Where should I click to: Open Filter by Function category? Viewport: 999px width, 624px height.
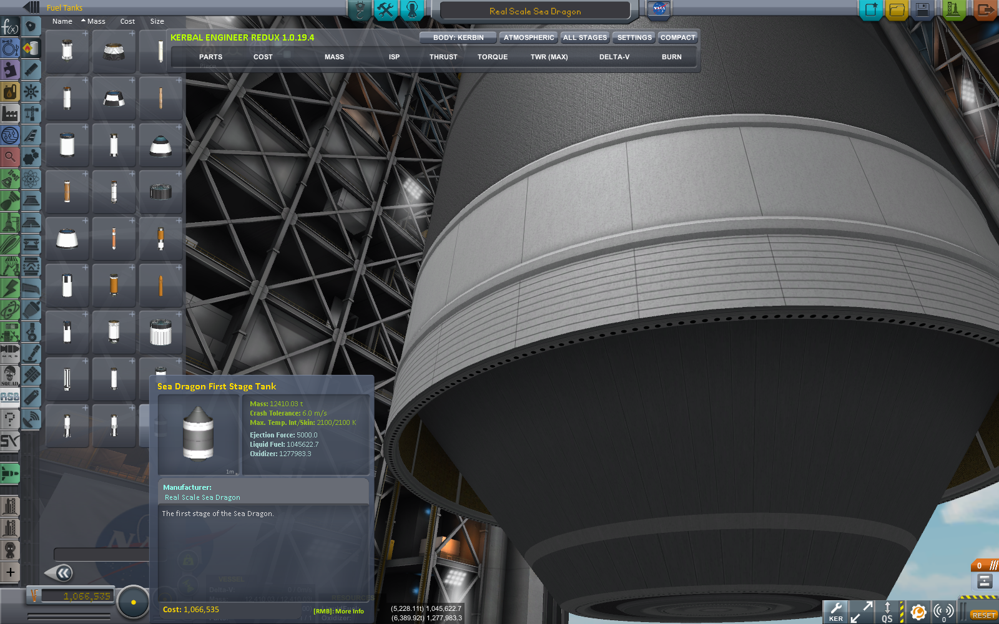[x=10, y=27]
